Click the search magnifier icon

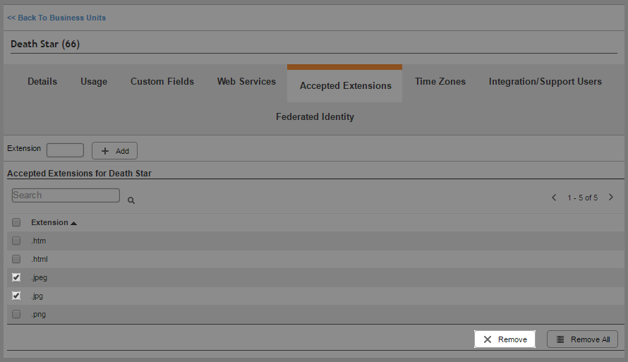click(x=131, y=200)
